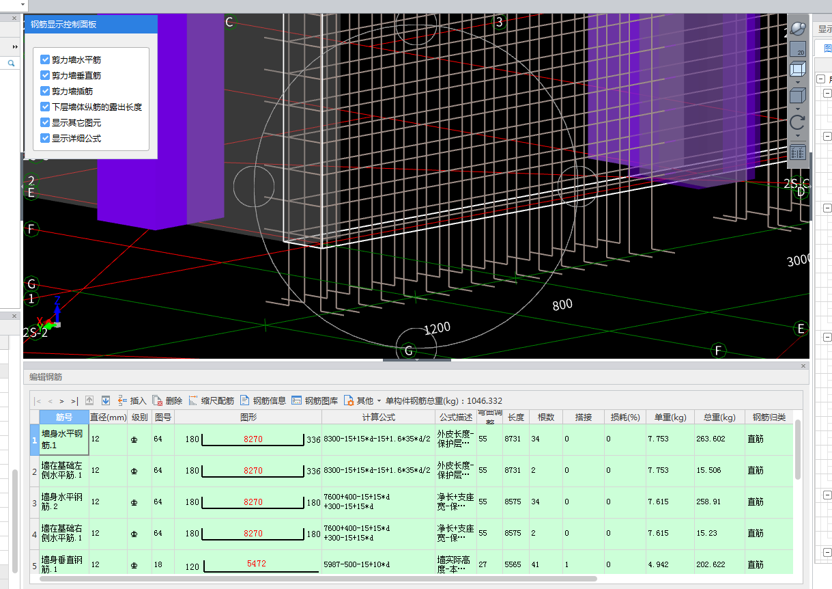Click 缩尺配筋 button
Viewport: 832px width, 589px height.
(211, 400)
